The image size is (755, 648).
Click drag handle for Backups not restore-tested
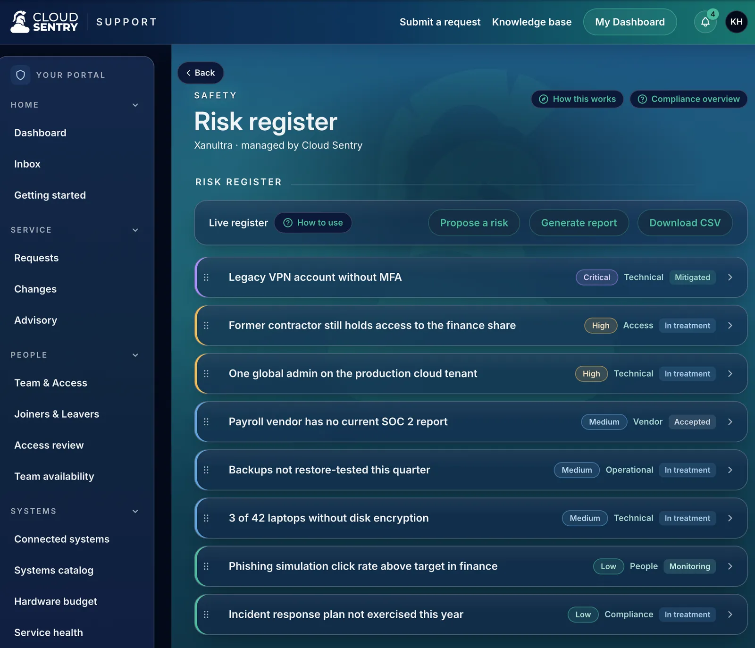click(206, 470)
